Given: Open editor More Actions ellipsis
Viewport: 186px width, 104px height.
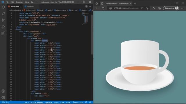Looking at the screenshot, I should click(x=90, y=6).
